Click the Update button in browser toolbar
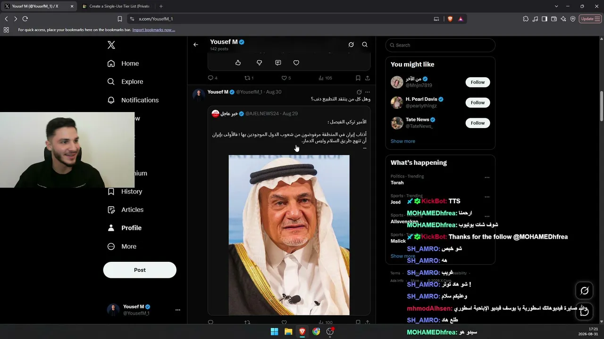The height and width of the screenshot is (339, 604). pos(590,19)
